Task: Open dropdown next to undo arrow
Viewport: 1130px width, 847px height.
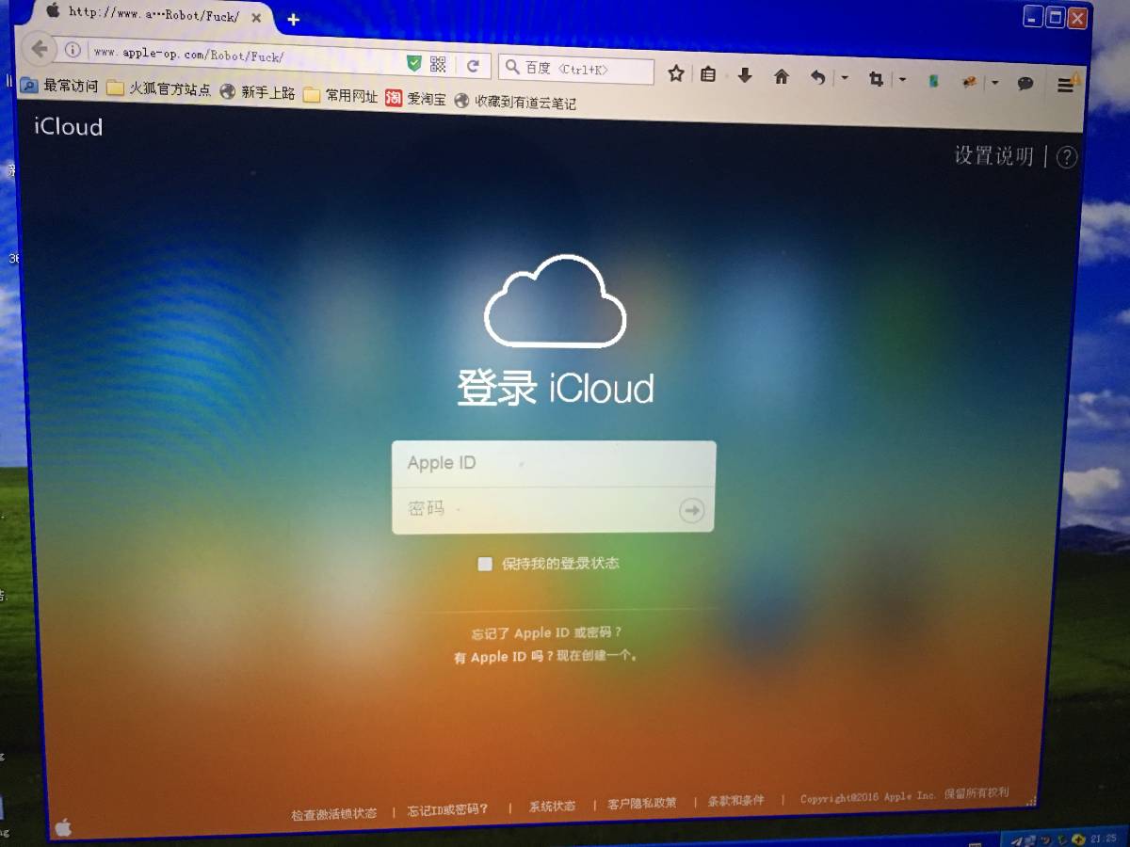Action: click(844, 78)
